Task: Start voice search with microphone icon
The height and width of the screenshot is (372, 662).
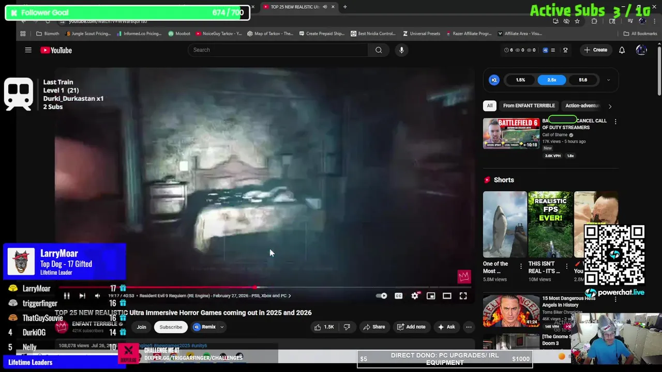Action: click(401, 50)
